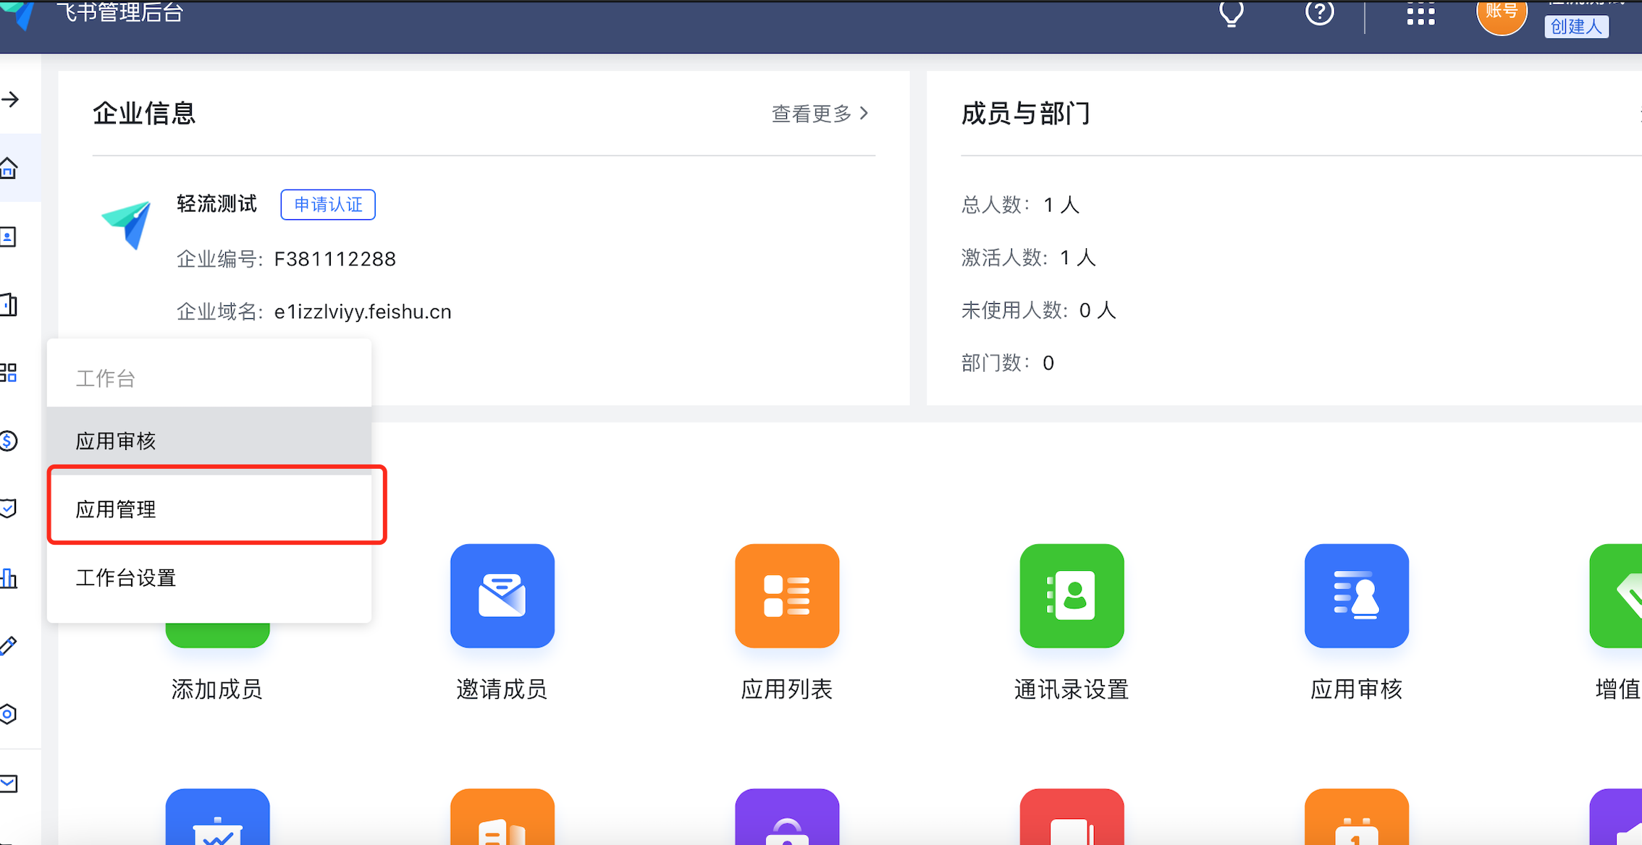Click the lightbulb tips icon
Viewport: 1642px width, 845px height.
(x=1231, y=12)
